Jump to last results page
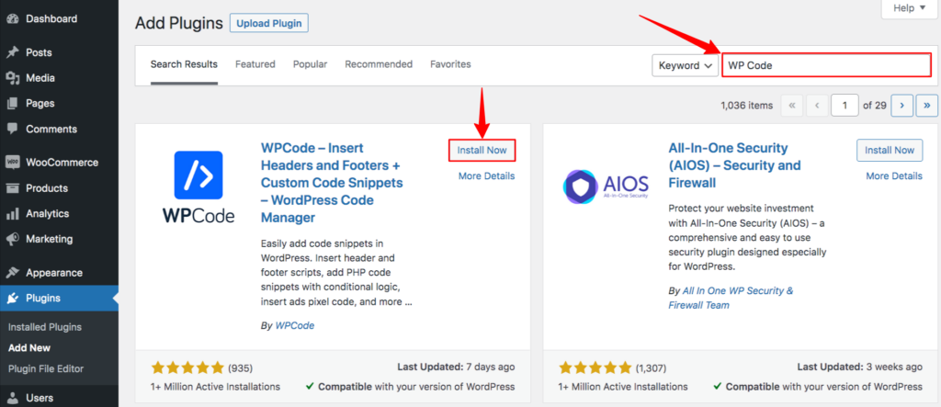 927,106
